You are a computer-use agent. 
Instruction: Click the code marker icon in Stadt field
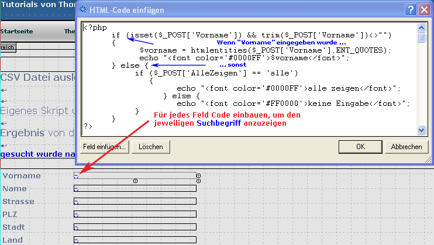click(x=76, y=227)
